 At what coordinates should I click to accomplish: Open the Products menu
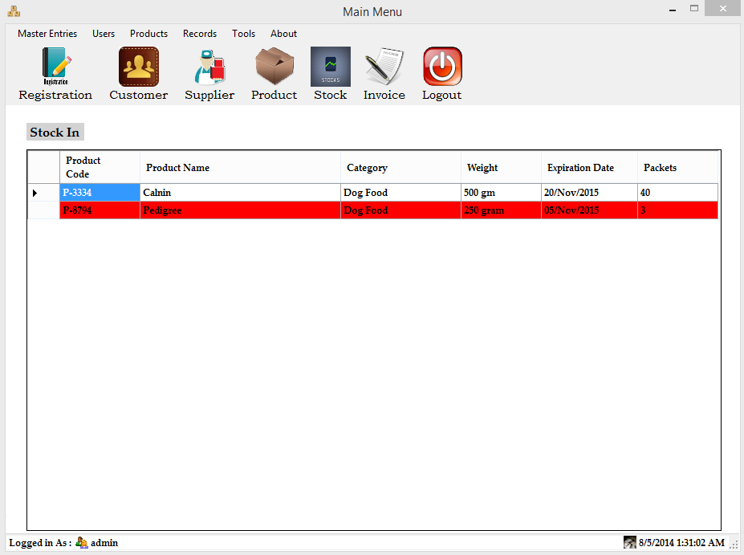[149, 34]
